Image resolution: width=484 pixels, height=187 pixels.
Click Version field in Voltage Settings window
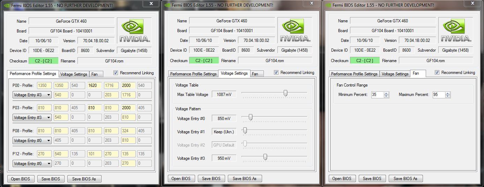256,40
